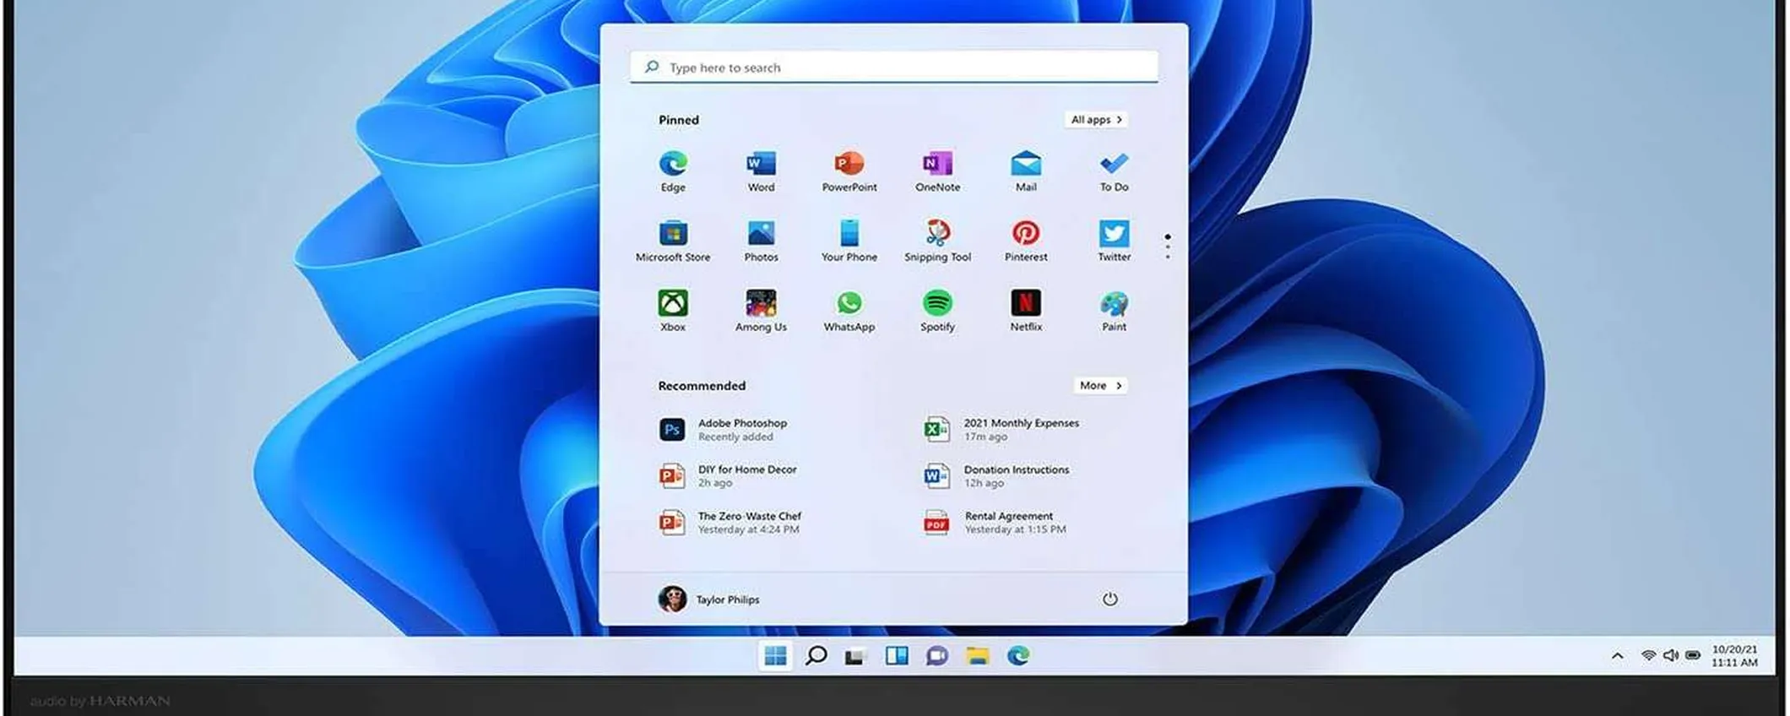Open Chat on the taskbar
1790x716 pixels.
[x=936, y=656]
